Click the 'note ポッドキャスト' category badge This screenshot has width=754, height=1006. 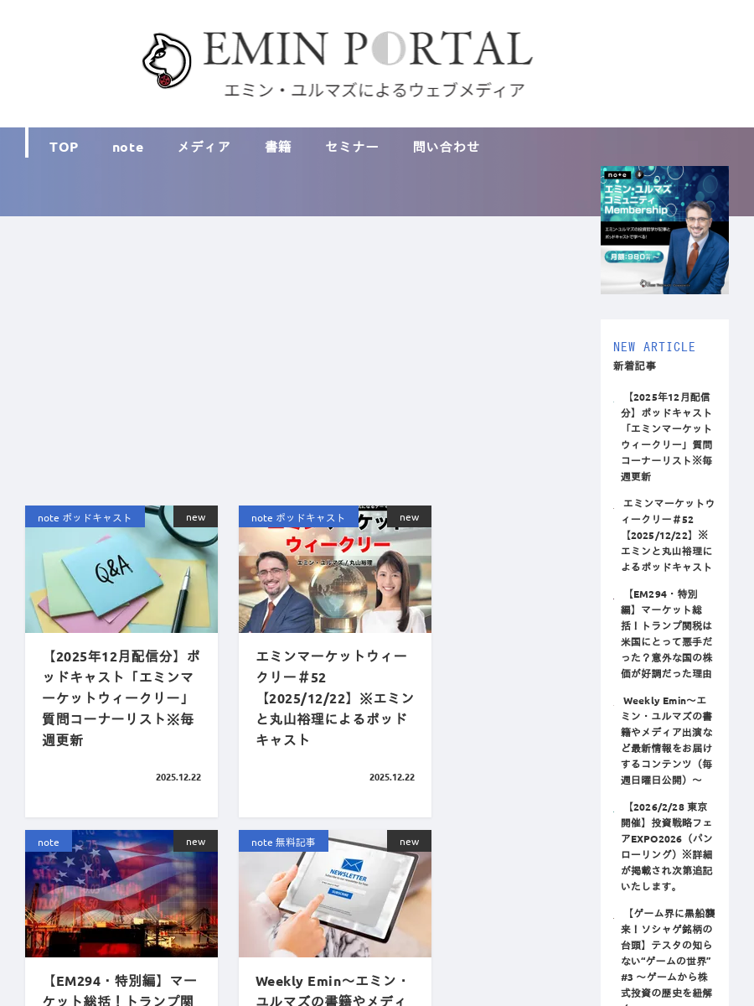pyautogui.click(x=85, y=516)
